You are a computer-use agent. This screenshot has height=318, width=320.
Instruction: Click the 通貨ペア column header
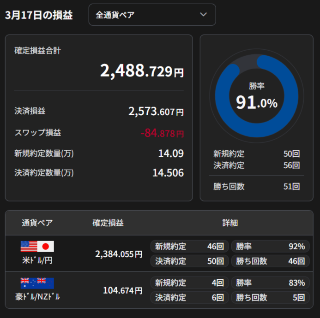click(x=37, y=223)
